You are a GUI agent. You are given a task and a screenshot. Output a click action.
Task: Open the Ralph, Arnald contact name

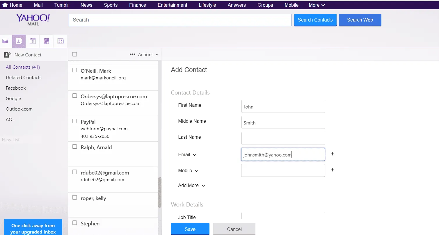(x=96, y=147)
